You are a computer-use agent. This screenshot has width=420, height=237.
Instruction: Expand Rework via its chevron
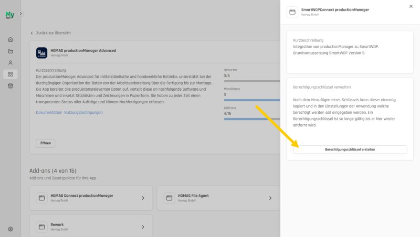click(143, 227)
